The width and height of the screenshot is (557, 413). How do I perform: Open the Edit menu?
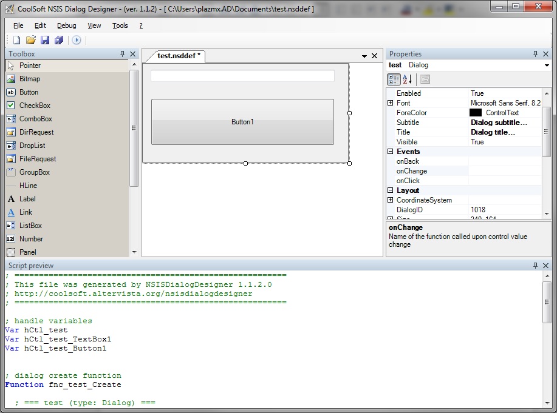pos(40,25)
